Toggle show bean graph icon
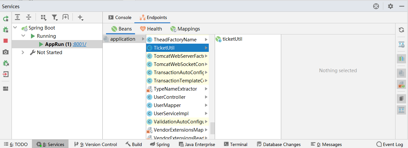The width and height of the screenshot is (408, 148). [x=401, y=110]
